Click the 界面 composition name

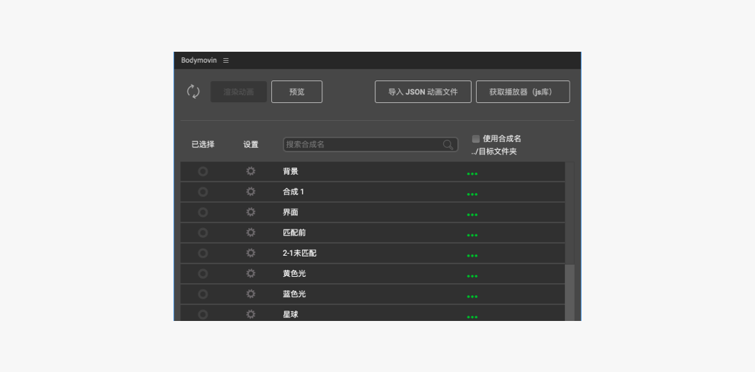coord(291,212)
